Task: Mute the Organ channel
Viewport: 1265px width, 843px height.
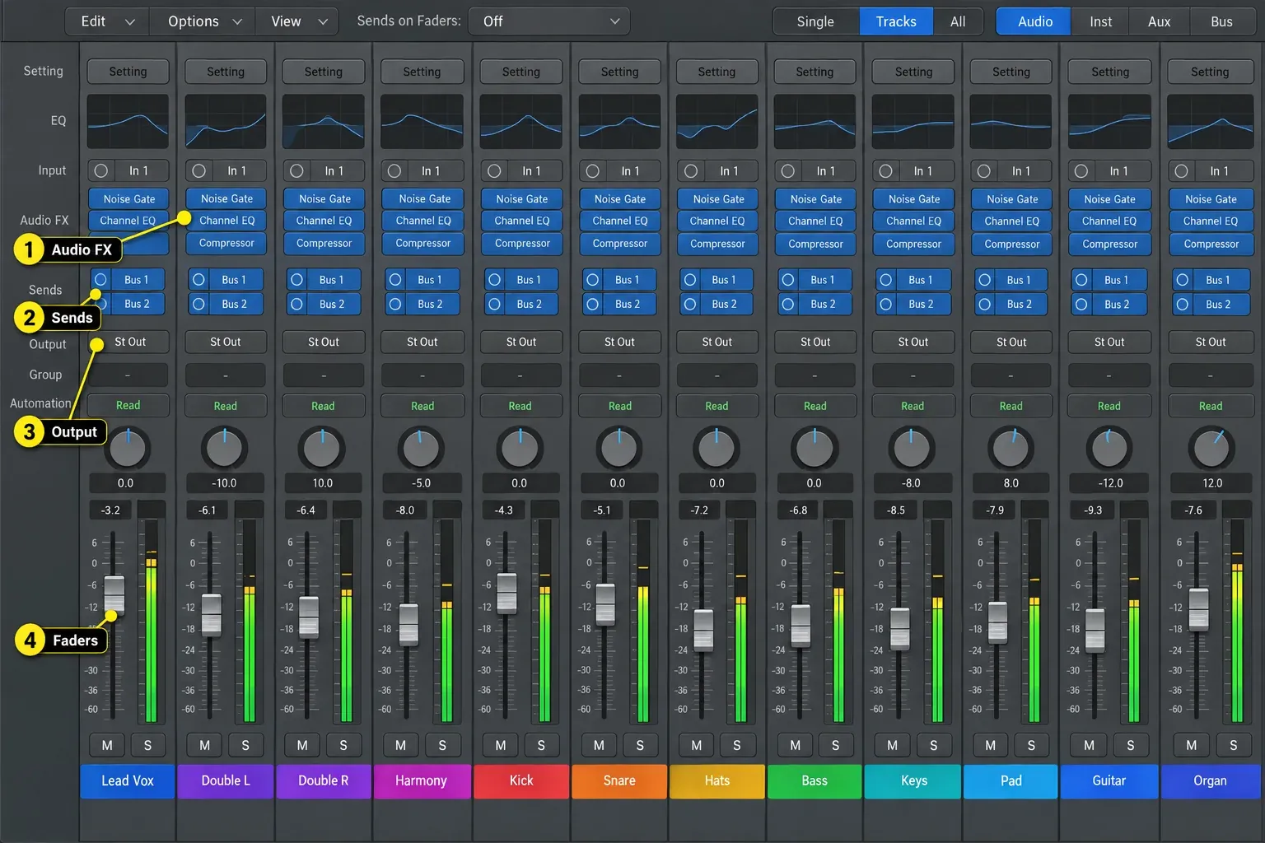Action: [x=1191, y=745]
